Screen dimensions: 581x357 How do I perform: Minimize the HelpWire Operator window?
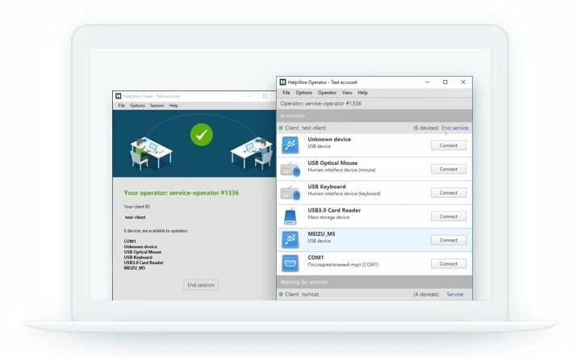(428, 82)
